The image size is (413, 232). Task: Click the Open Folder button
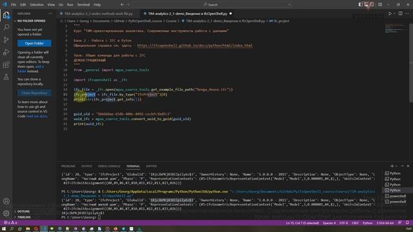tap(34, 43)
